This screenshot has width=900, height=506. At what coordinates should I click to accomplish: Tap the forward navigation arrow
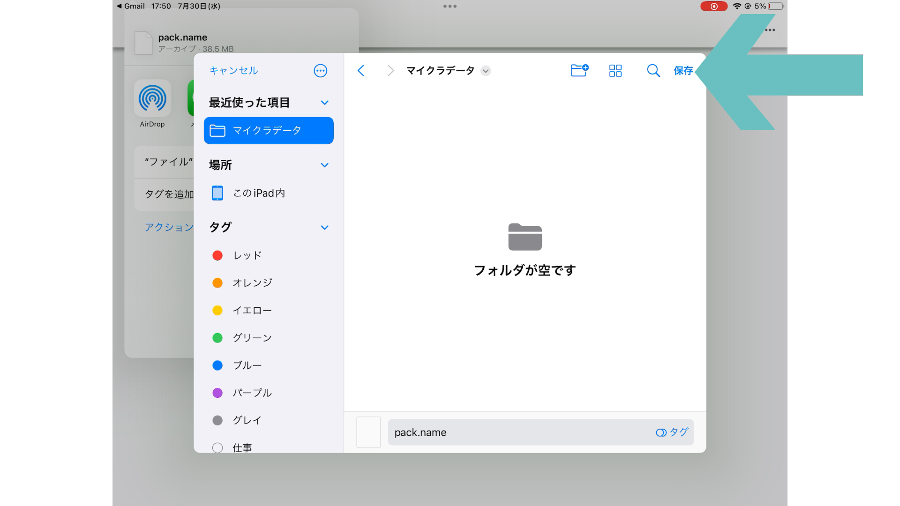point(390,71)
